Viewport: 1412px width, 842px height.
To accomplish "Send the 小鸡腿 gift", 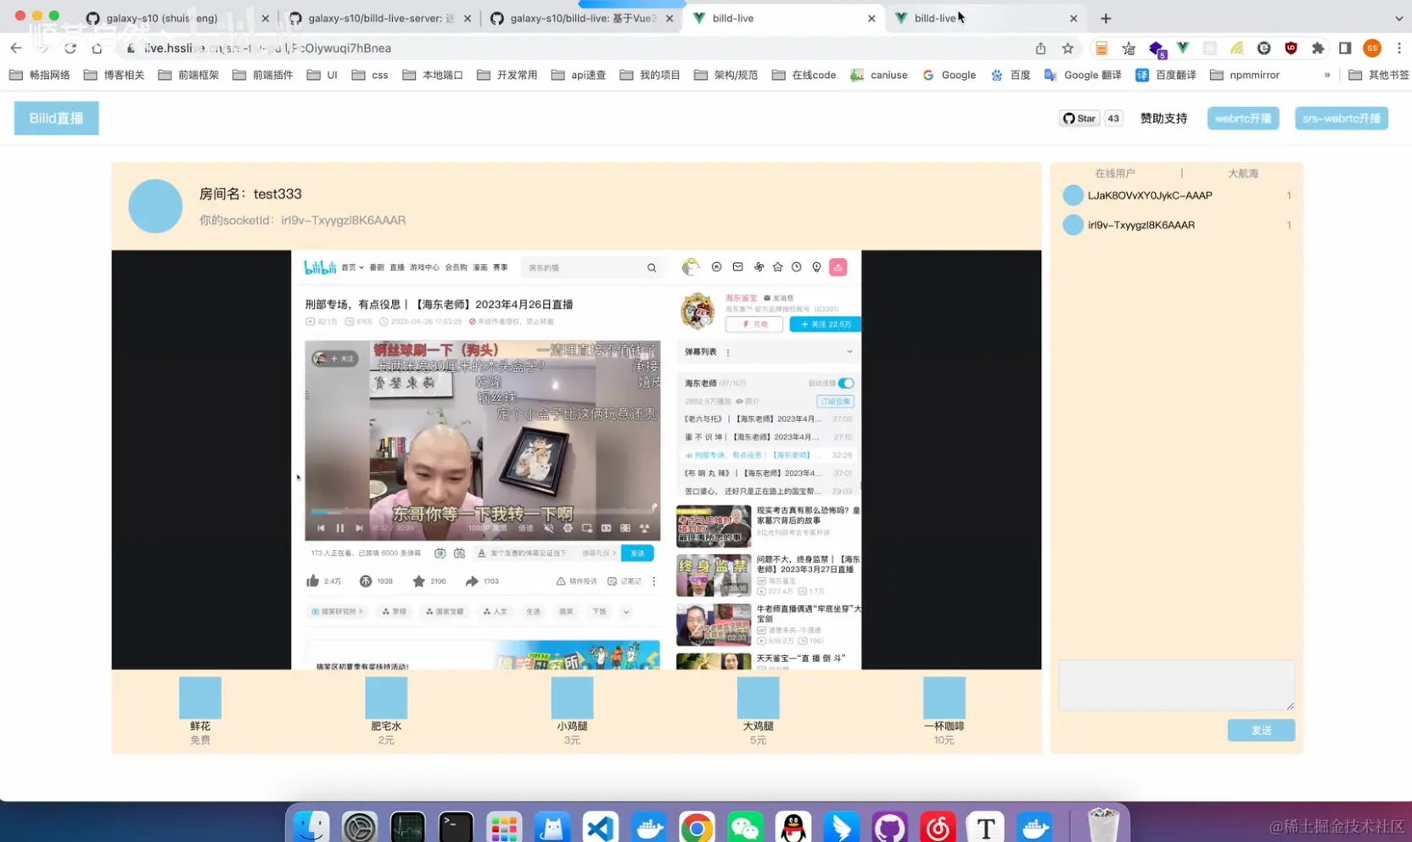I will [x=572, y=711].
